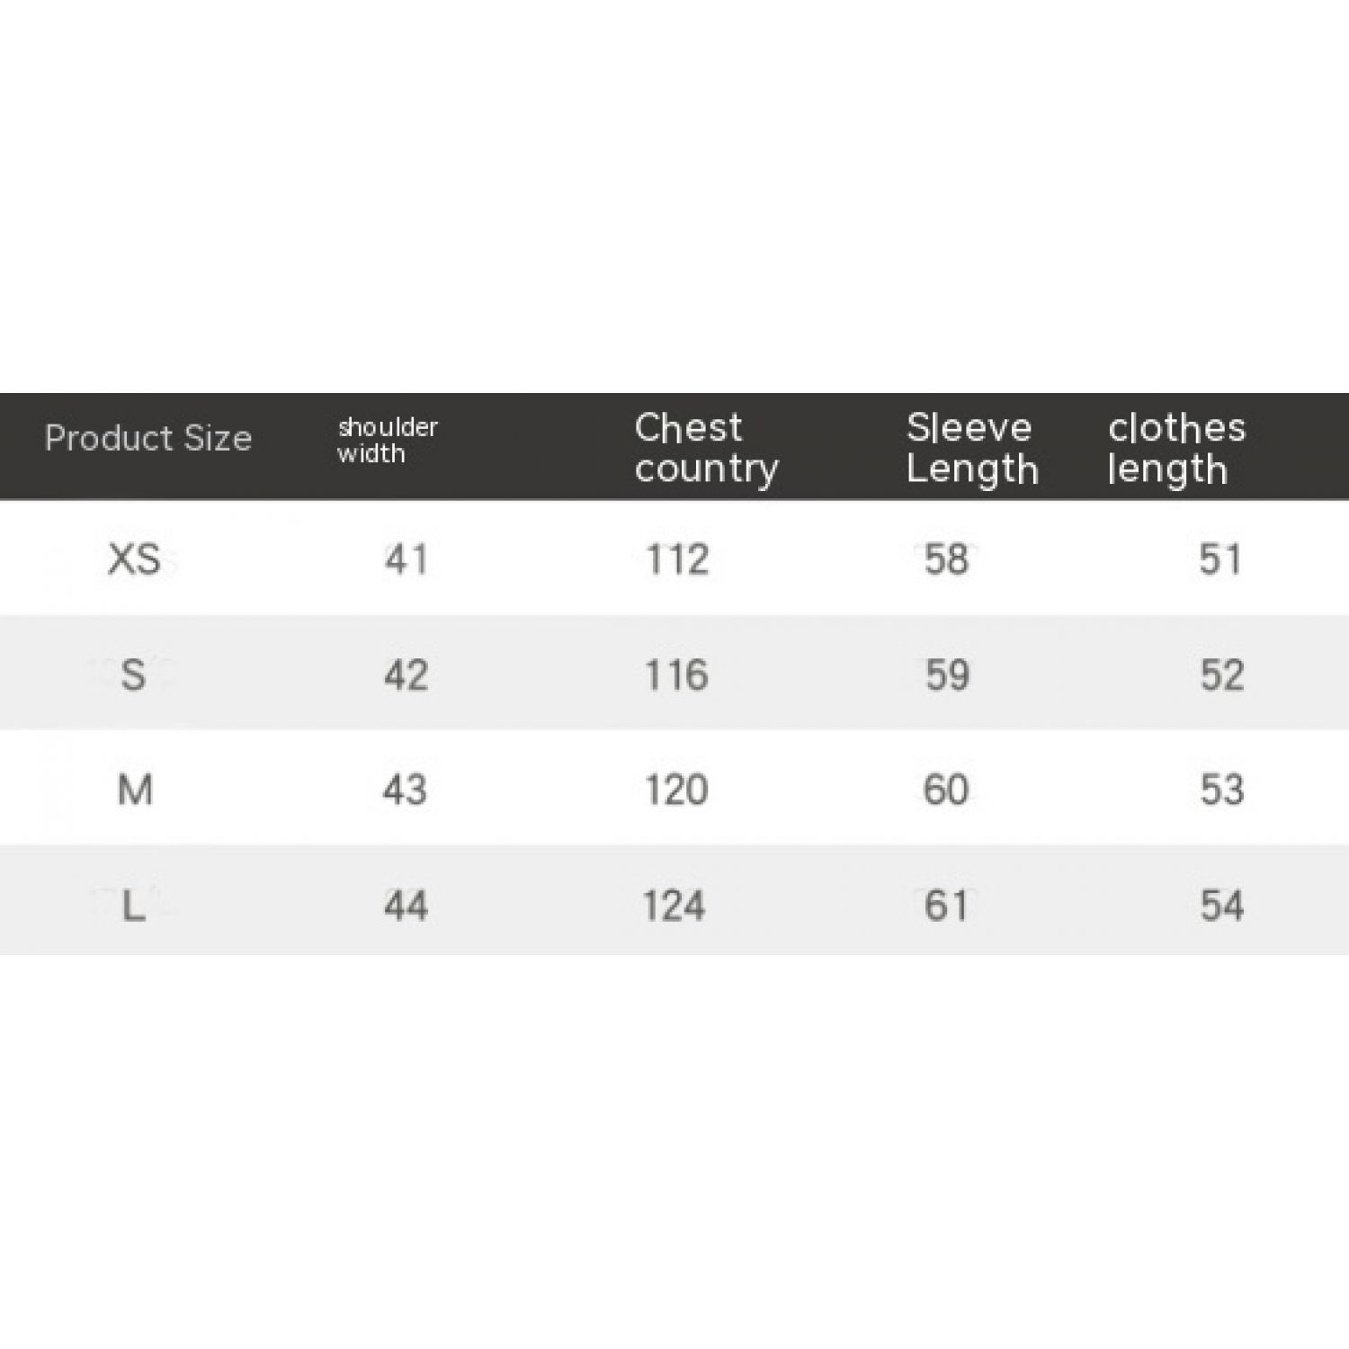The width and height of the screenshot is (1349, 1349).
Task: Select the S size row label
Action: pos(133,674)
